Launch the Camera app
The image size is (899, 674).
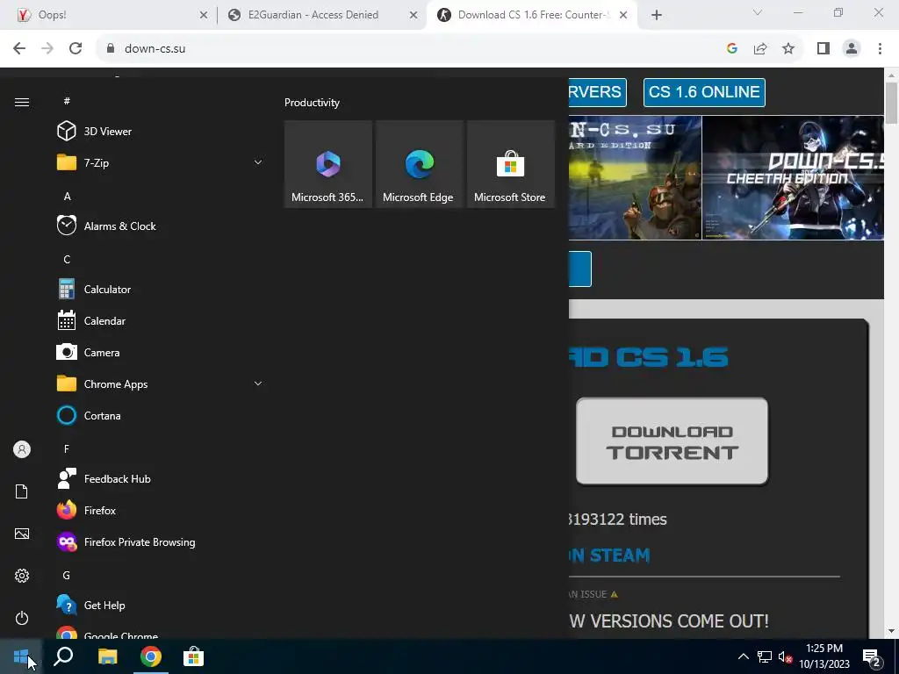click(x=161, y=353)
